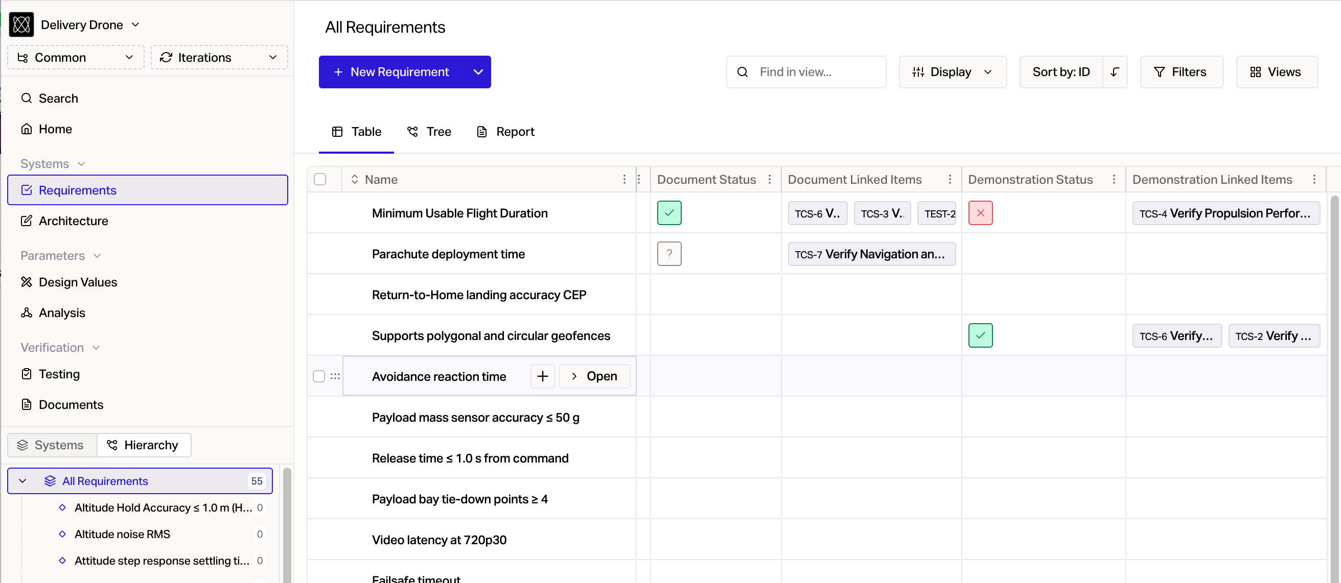The height and width of the screenshot is (583, 1341).
Task: Click the Delivery Drone project logo icon
Action: [21, 25]
